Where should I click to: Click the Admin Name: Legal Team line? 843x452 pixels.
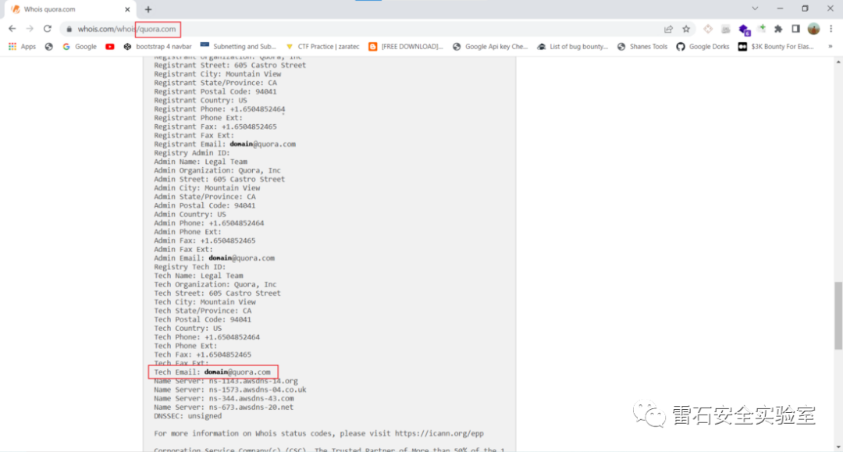(x=201, y=162)
